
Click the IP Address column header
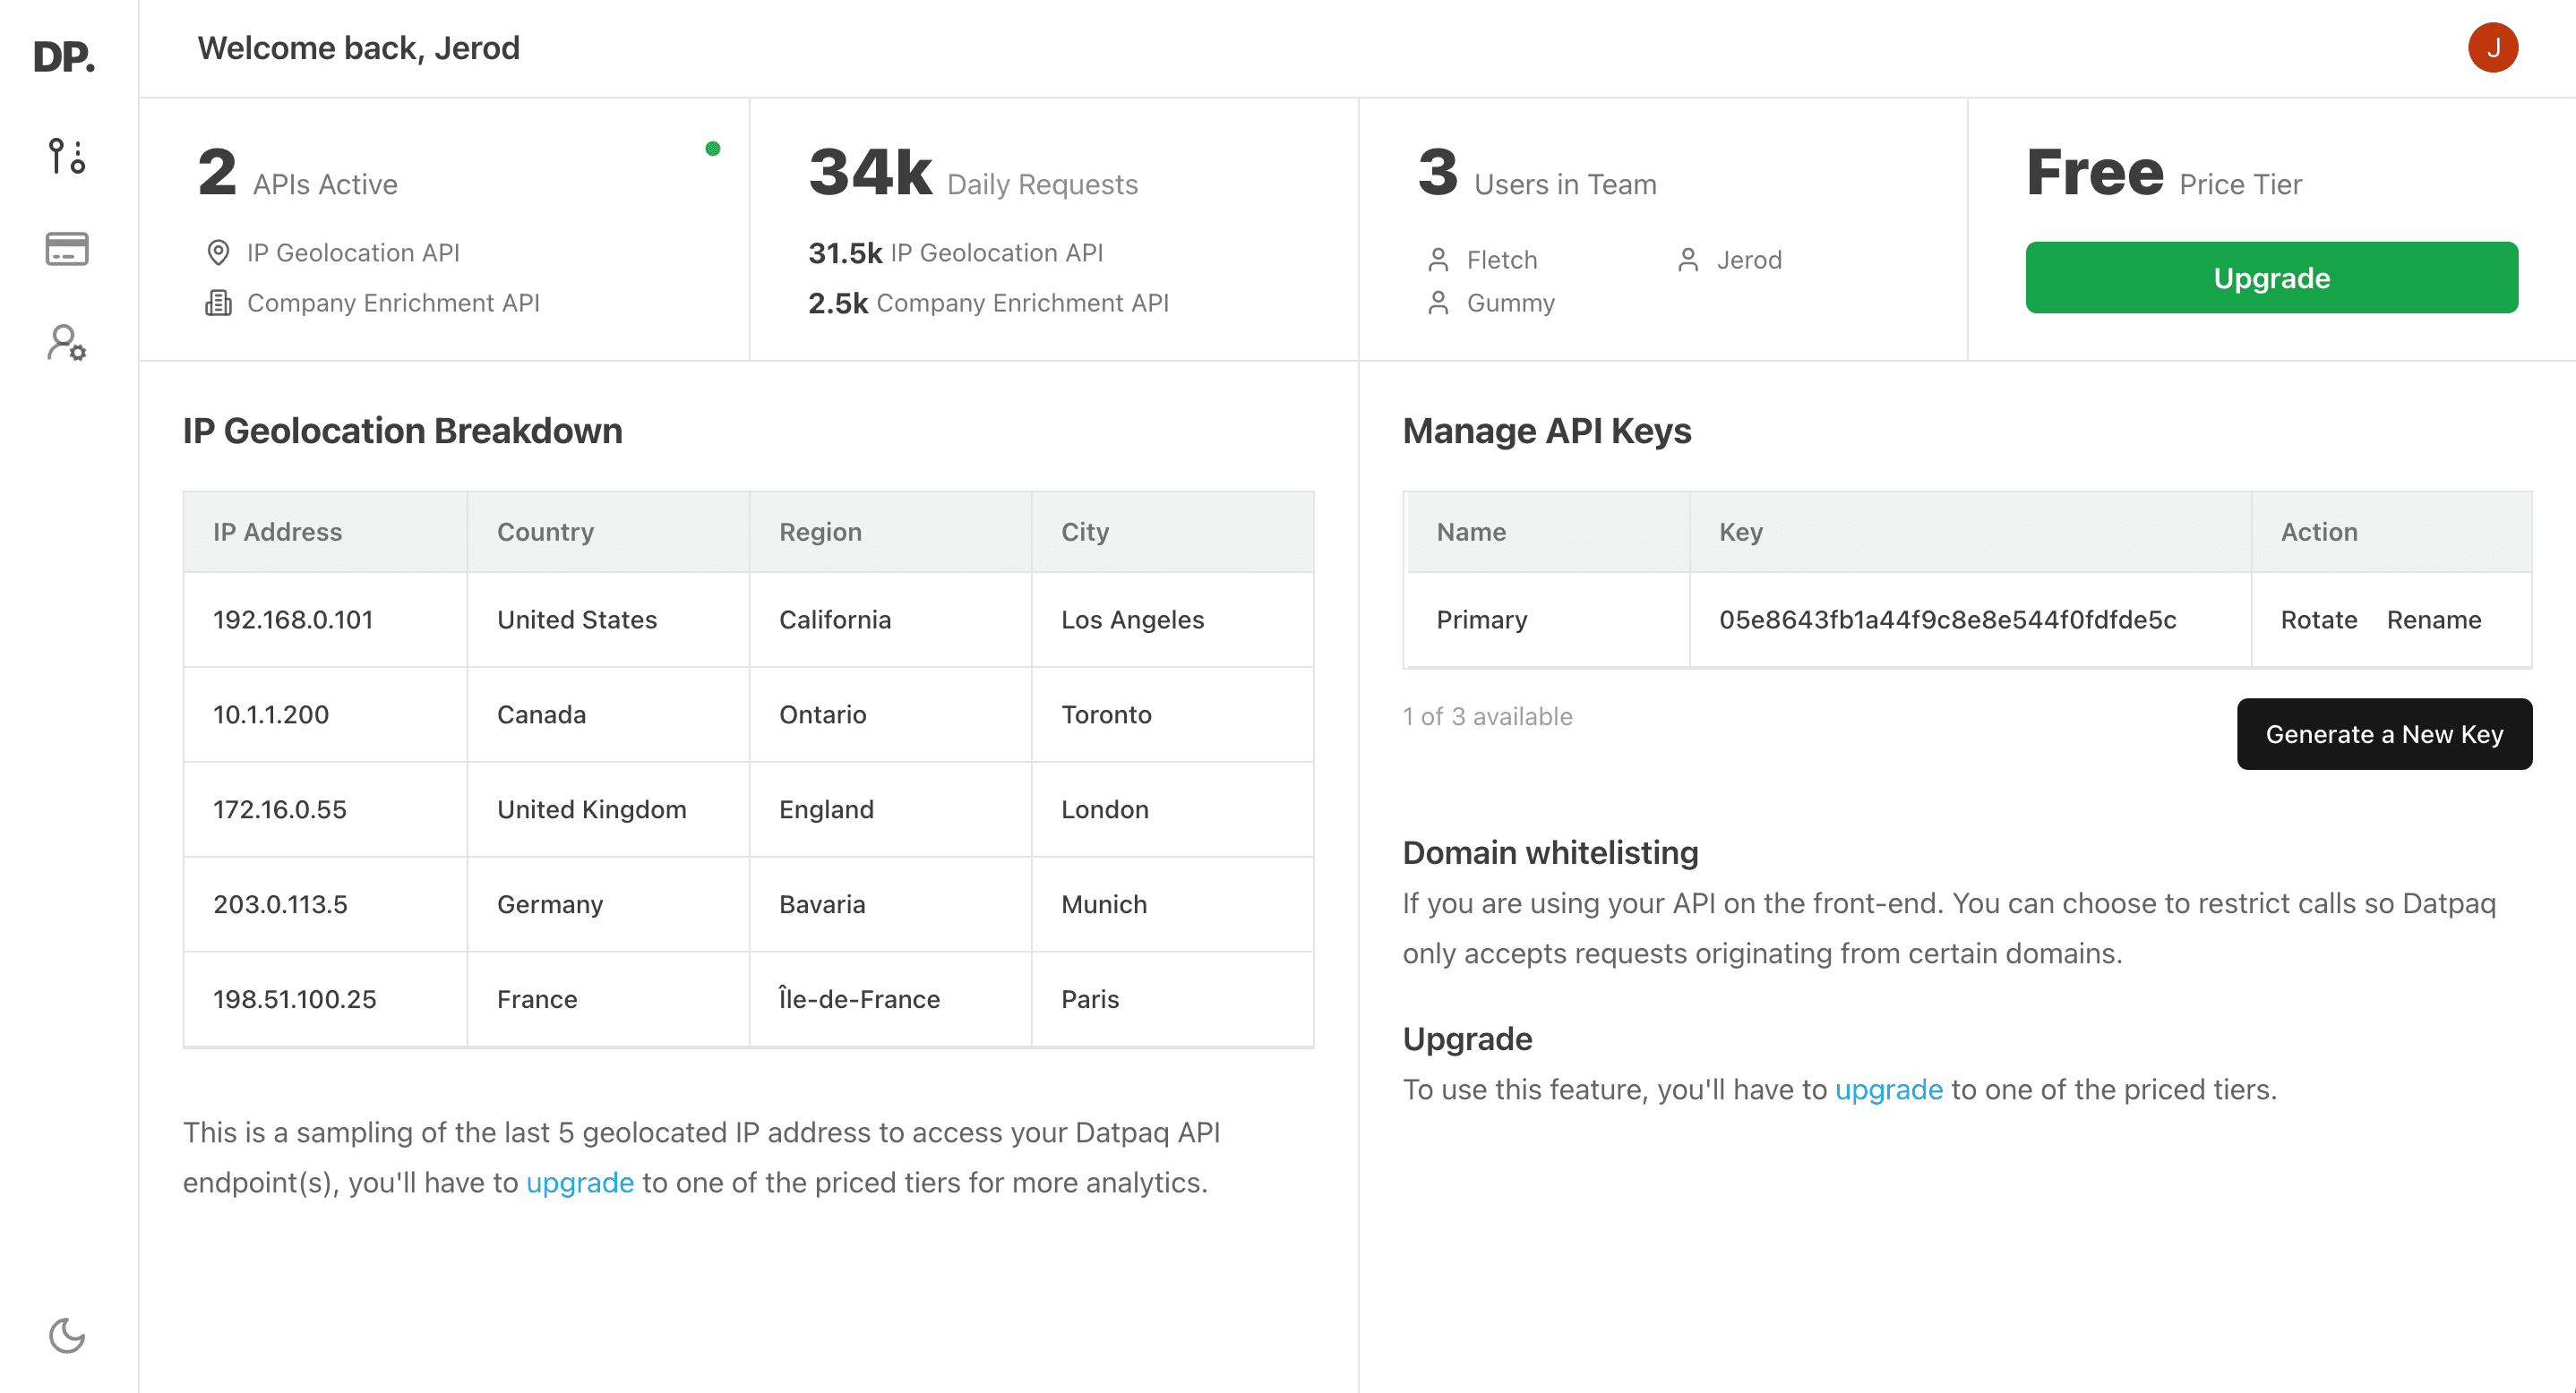point(277,532)
